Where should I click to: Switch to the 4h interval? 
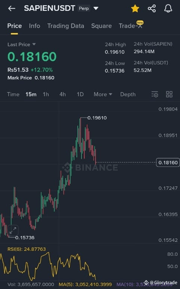click(62, 94)
